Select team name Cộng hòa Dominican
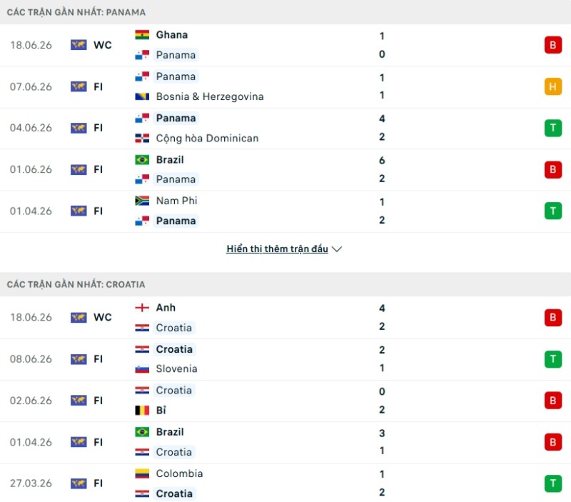Image resolution: width=571 pixels, height=502 pixels. pos(207,138)
